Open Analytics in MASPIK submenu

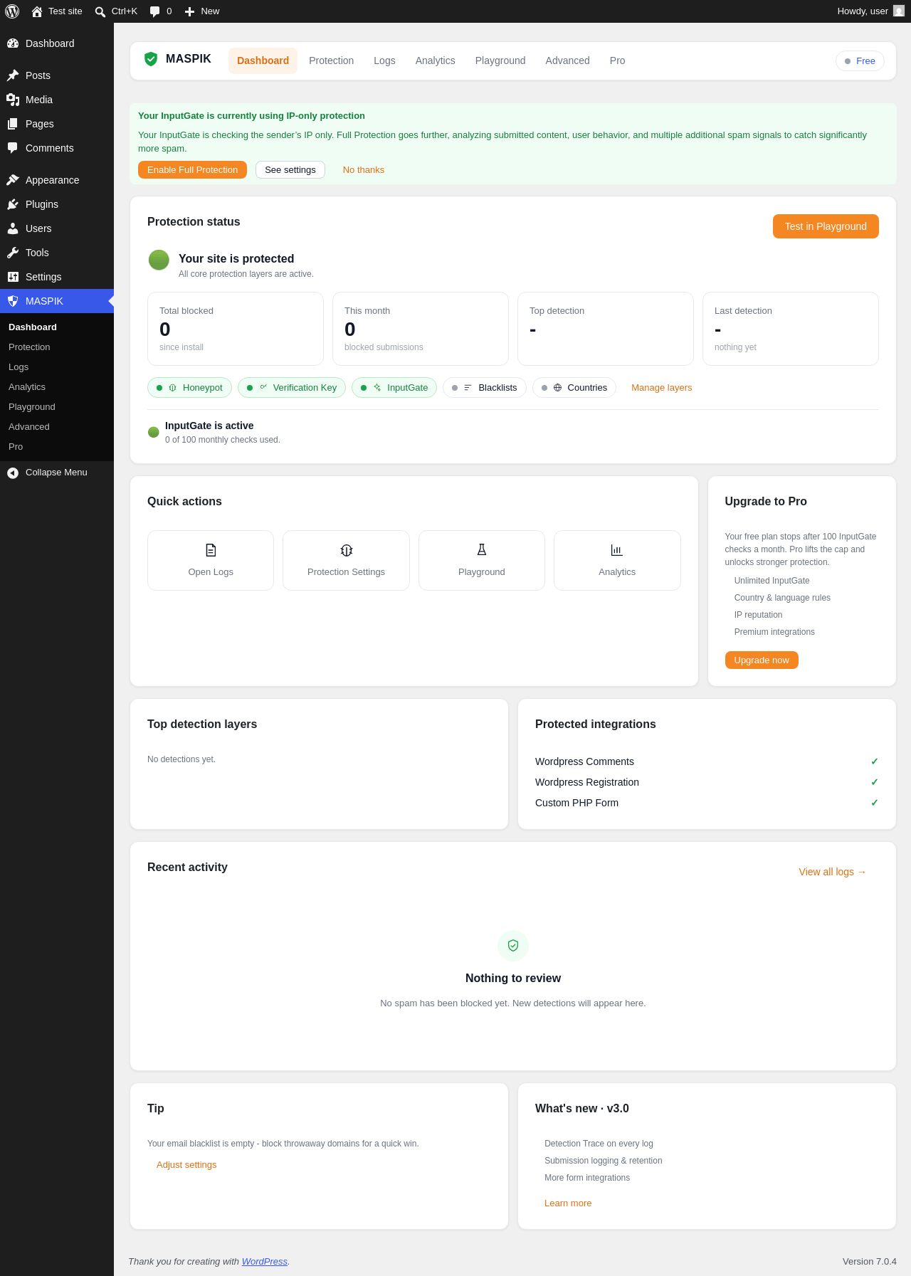click(x=57, y=387)
